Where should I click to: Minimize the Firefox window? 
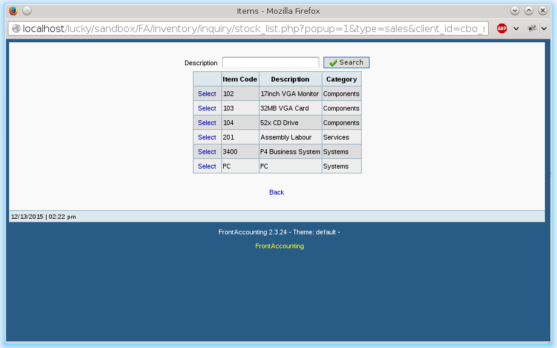coord(515,11)
